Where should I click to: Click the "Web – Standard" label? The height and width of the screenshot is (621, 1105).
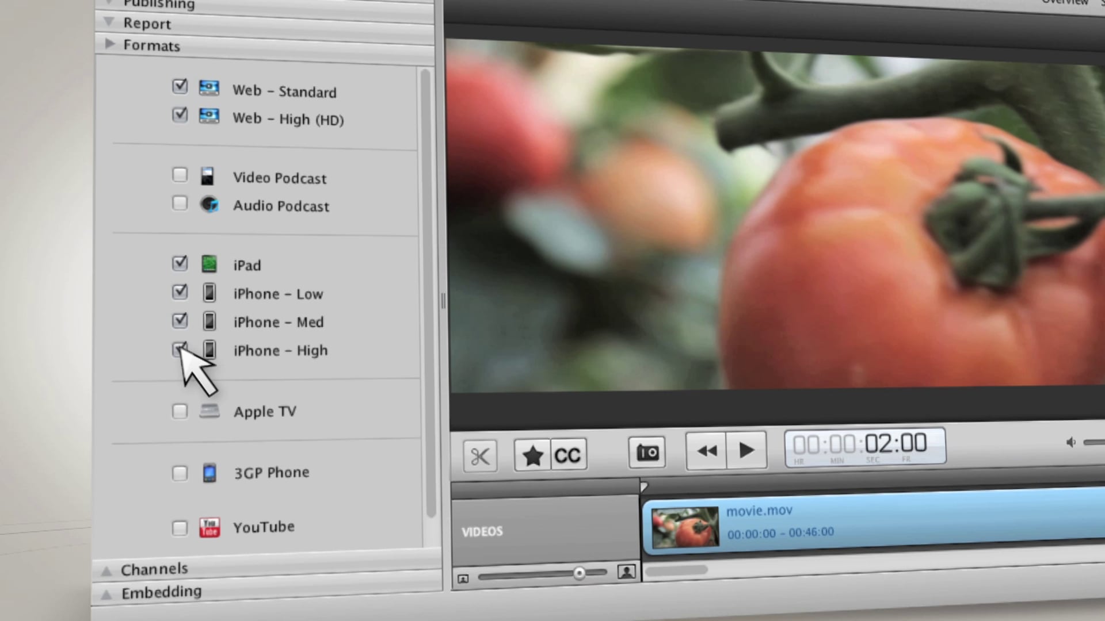(x=284, y=91)
